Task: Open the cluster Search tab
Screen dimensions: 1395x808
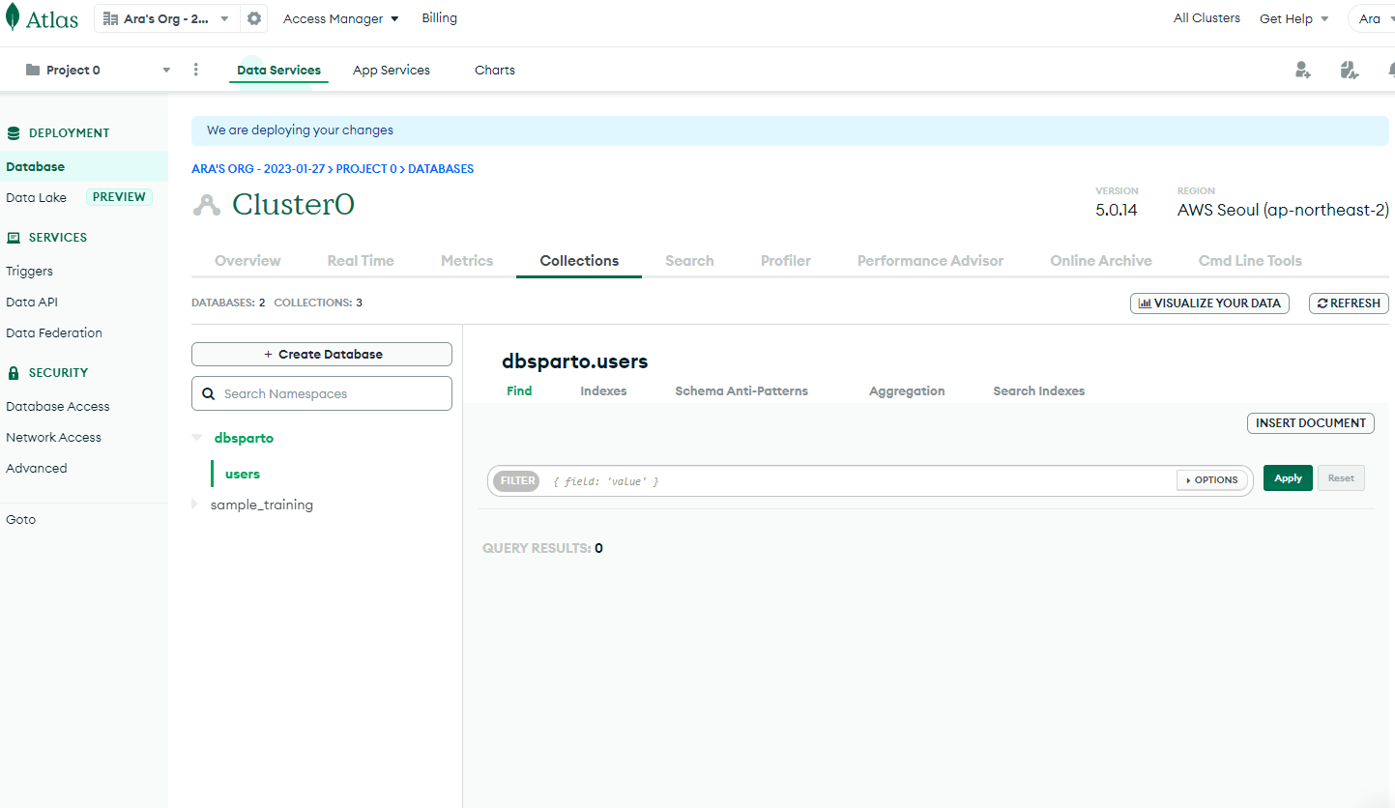Action: [689, 261]
